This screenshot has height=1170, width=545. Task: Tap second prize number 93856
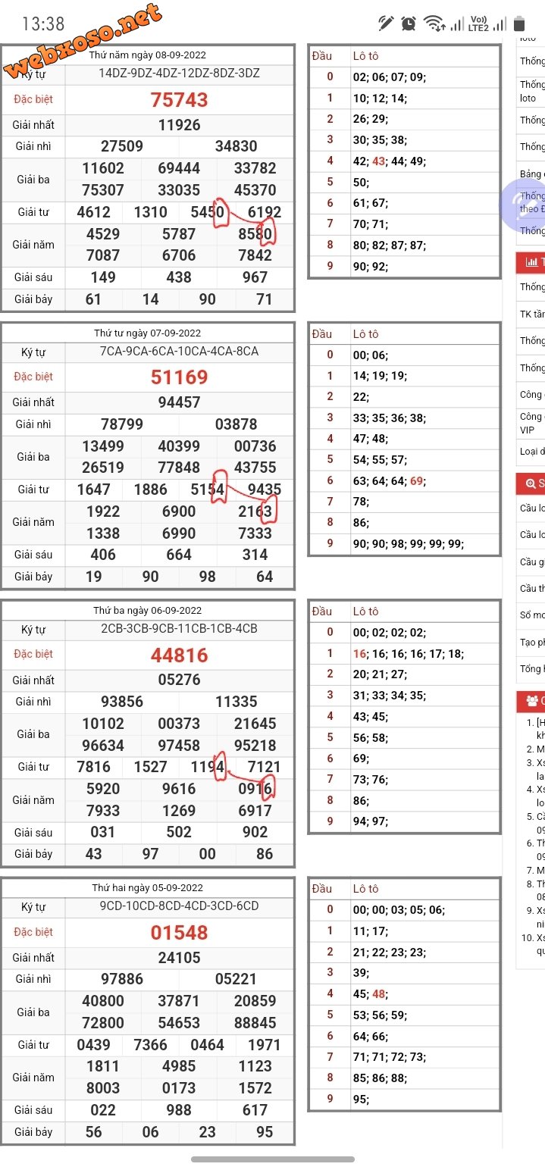(122, 702)
